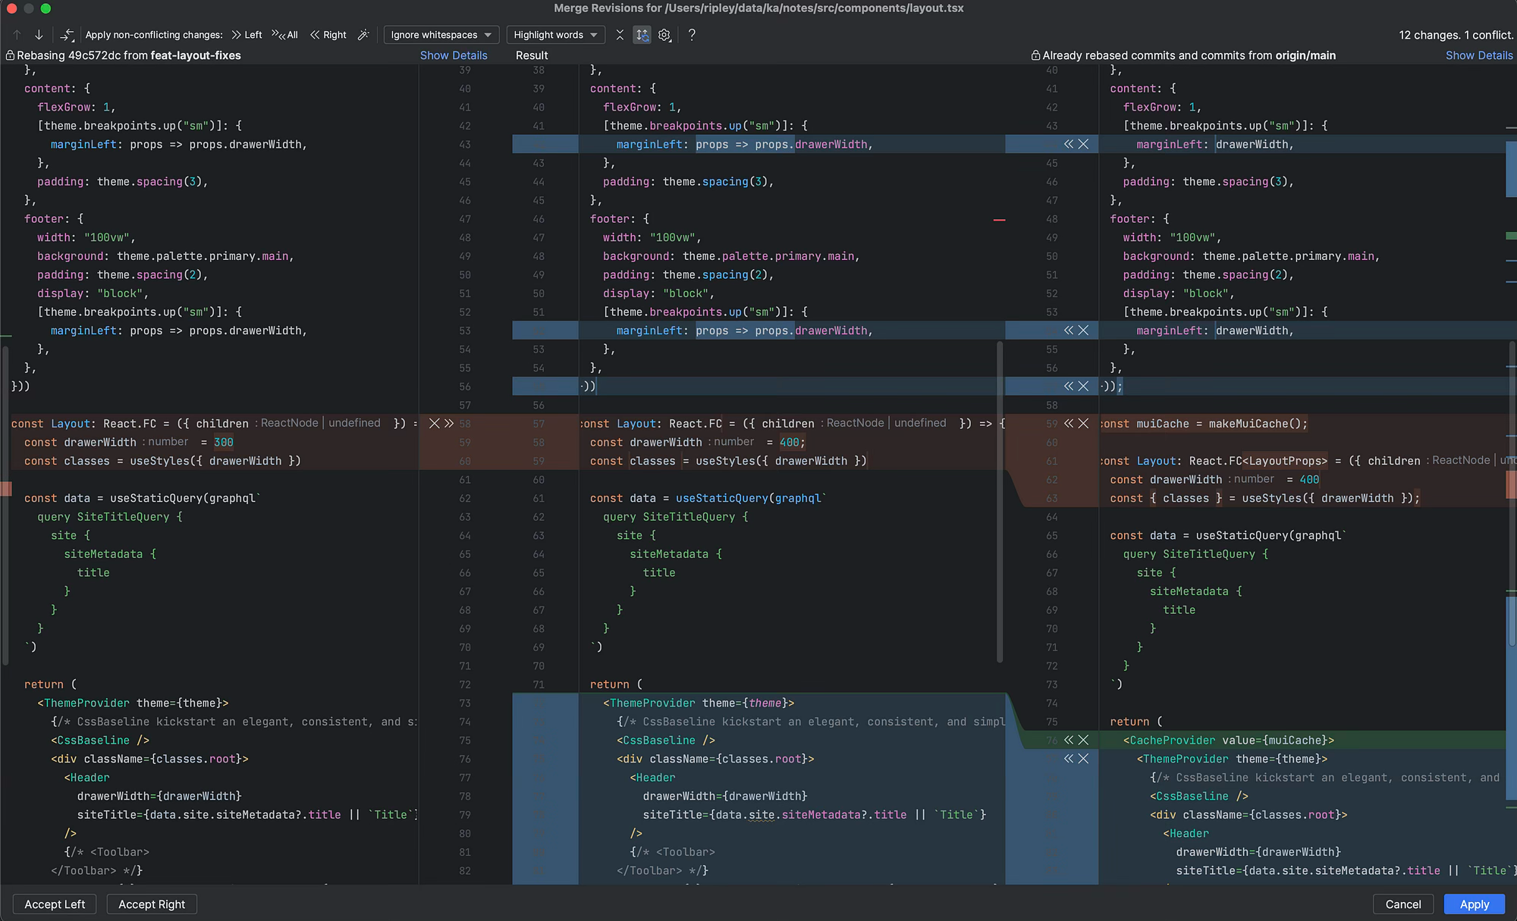Ignore left conflict at const Layout line
This screenshot has width=1517, height=921.
pyautogui.click(x=434, y=424)
